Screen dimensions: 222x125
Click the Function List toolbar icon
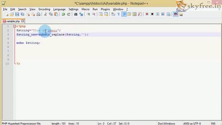pyautogui.click(x=140, y=14)
